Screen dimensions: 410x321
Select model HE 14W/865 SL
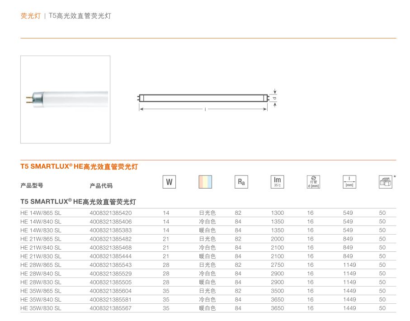(x=41, y=213)
